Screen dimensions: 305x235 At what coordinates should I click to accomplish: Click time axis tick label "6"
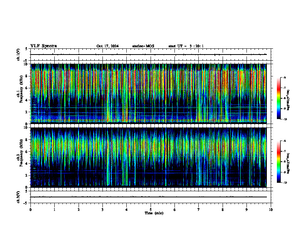(174, 210)
